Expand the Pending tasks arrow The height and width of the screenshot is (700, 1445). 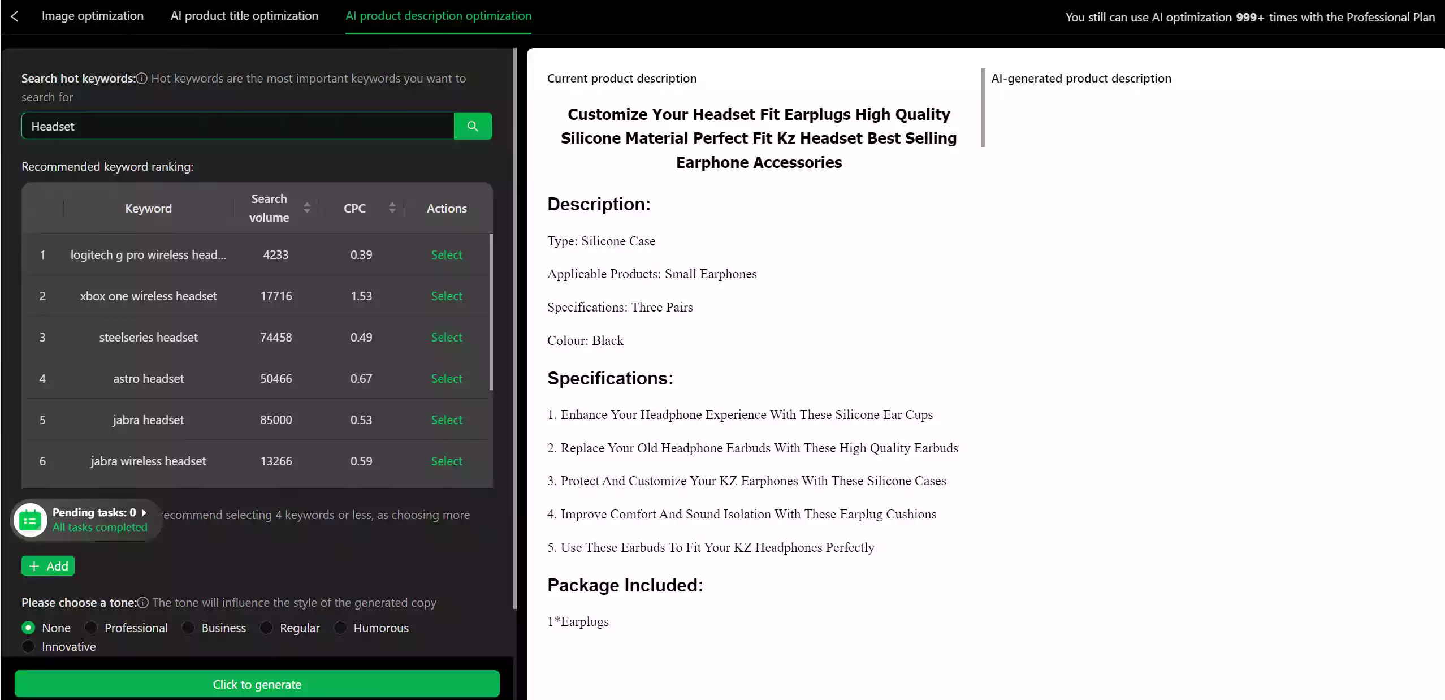point(144,512)
